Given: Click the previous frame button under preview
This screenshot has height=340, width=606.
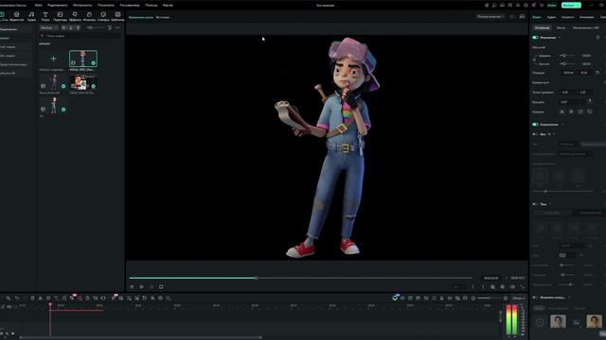Looking at the screenshot, I should pos(132,287).
